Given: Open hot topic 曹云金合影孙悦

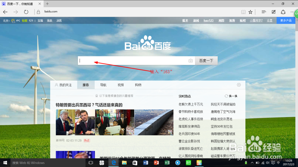Looking at the screenshot, I should (189, 141).
